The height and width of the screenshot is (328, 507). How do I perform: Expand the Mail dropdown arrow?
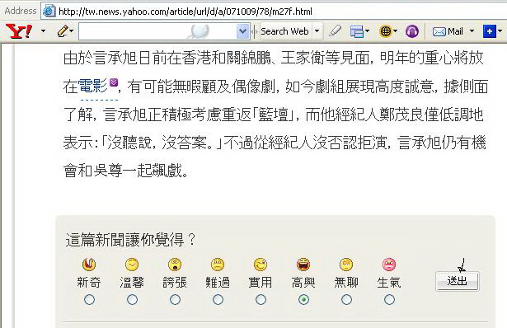coord(472,31)
